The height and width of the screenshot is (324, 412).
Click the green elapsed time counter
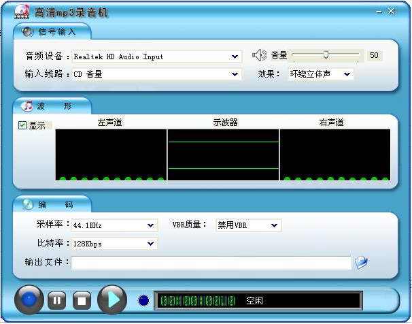198,301
